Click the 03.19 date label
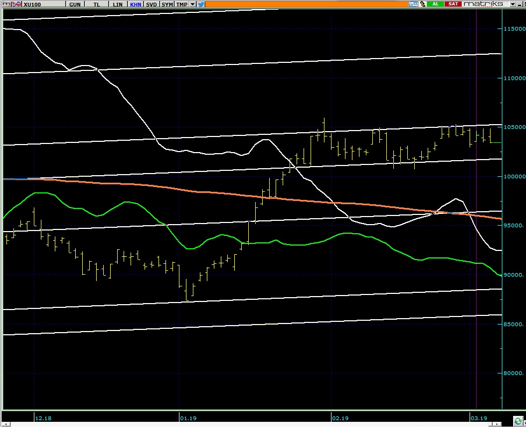The image size is (526, 446). 479,418
